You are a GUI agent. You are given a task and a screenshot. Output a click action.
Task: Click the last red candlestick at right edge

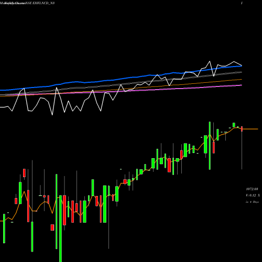tap(242, 129)
